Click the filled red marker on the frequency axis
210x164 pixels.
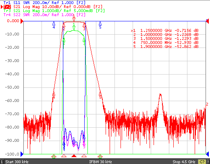74,156
